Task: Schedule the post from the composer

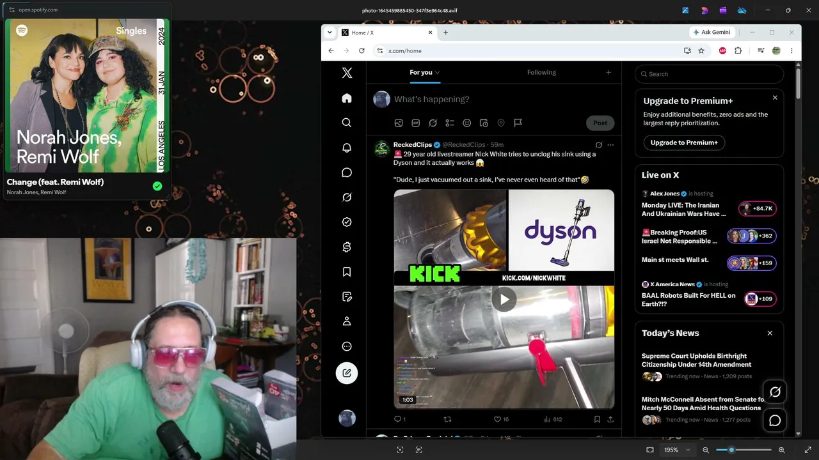Action: [484, 123]
